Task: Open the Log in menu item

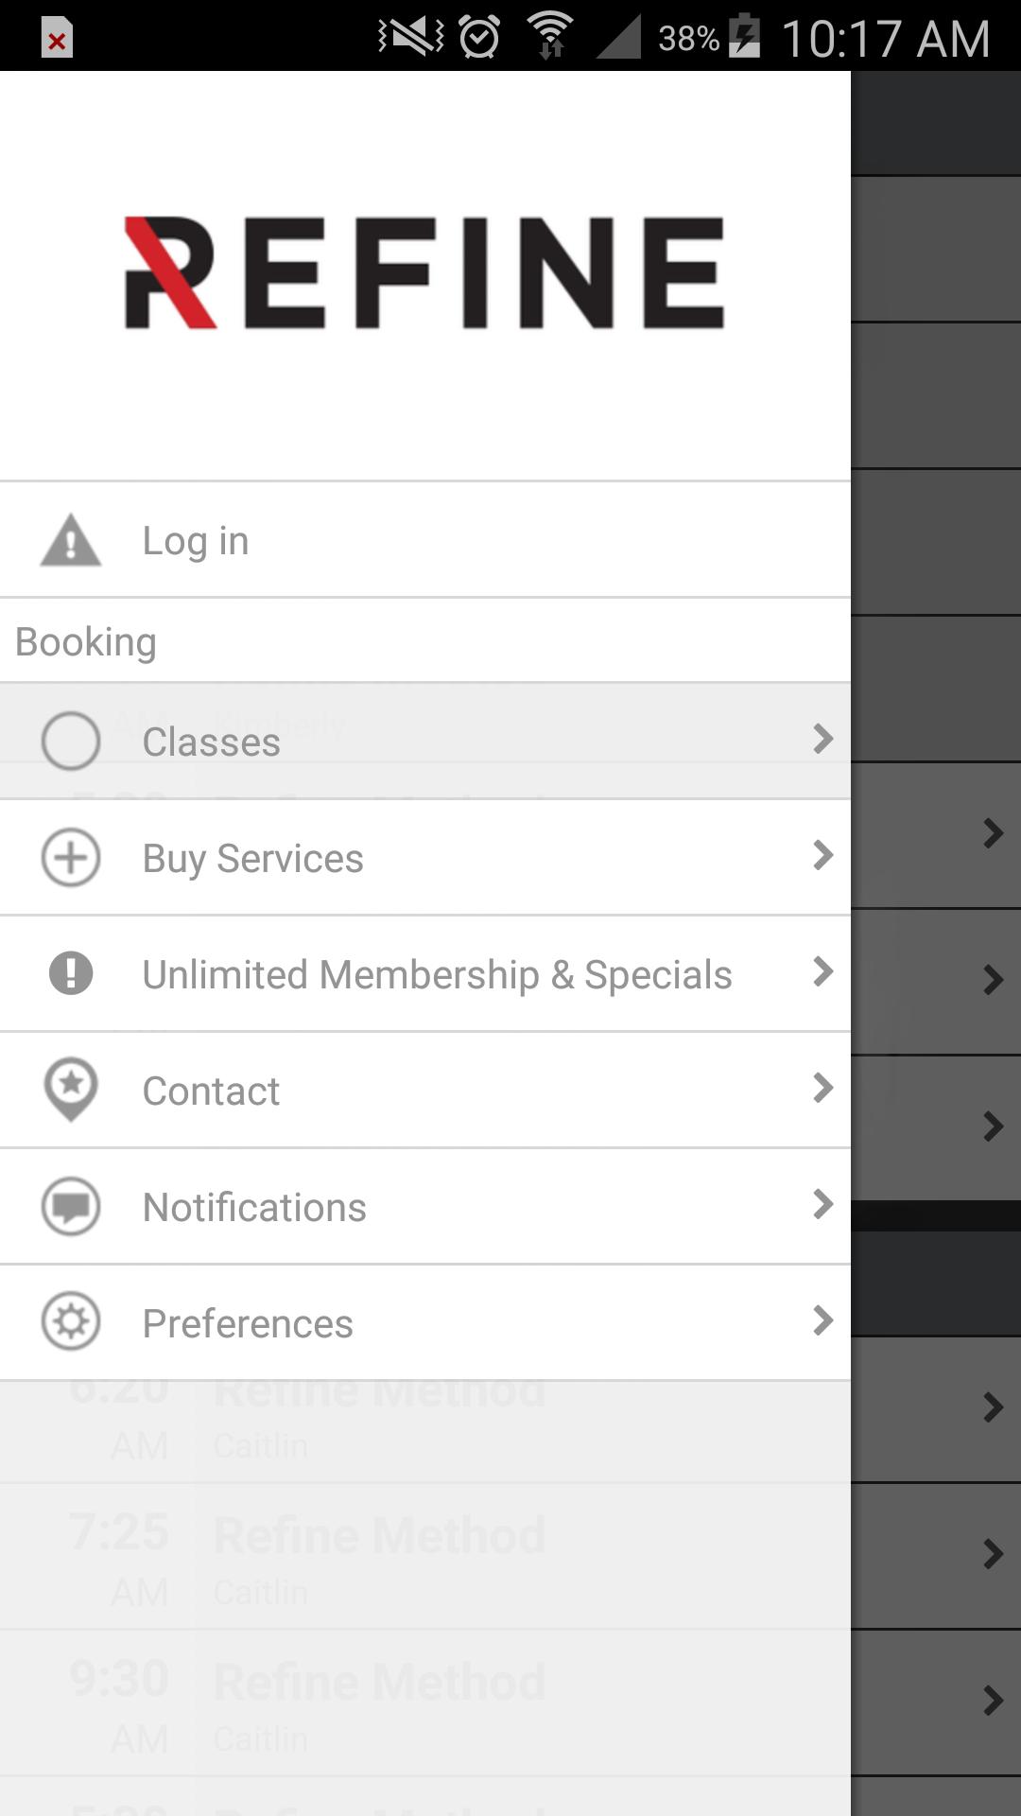Action: [196, 541]
